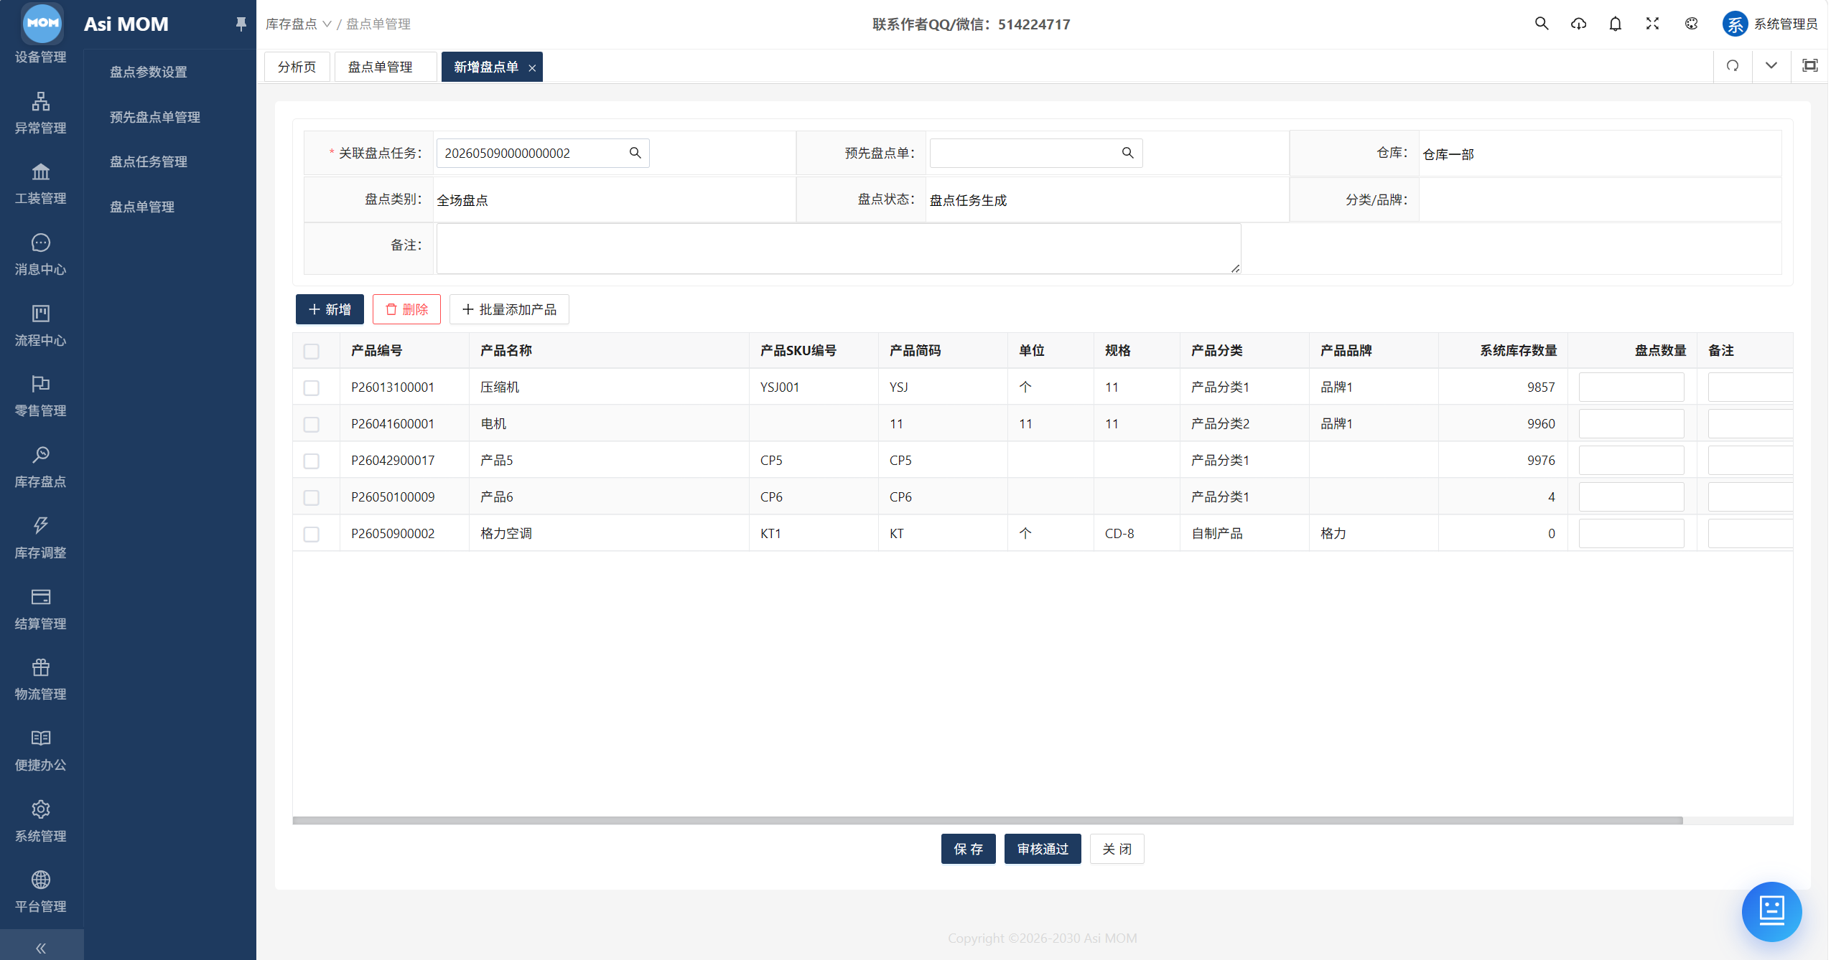Click the horizontal scrollbar under the table
Viewport: 1831px width, 960px height.
[x=987, y=820]
